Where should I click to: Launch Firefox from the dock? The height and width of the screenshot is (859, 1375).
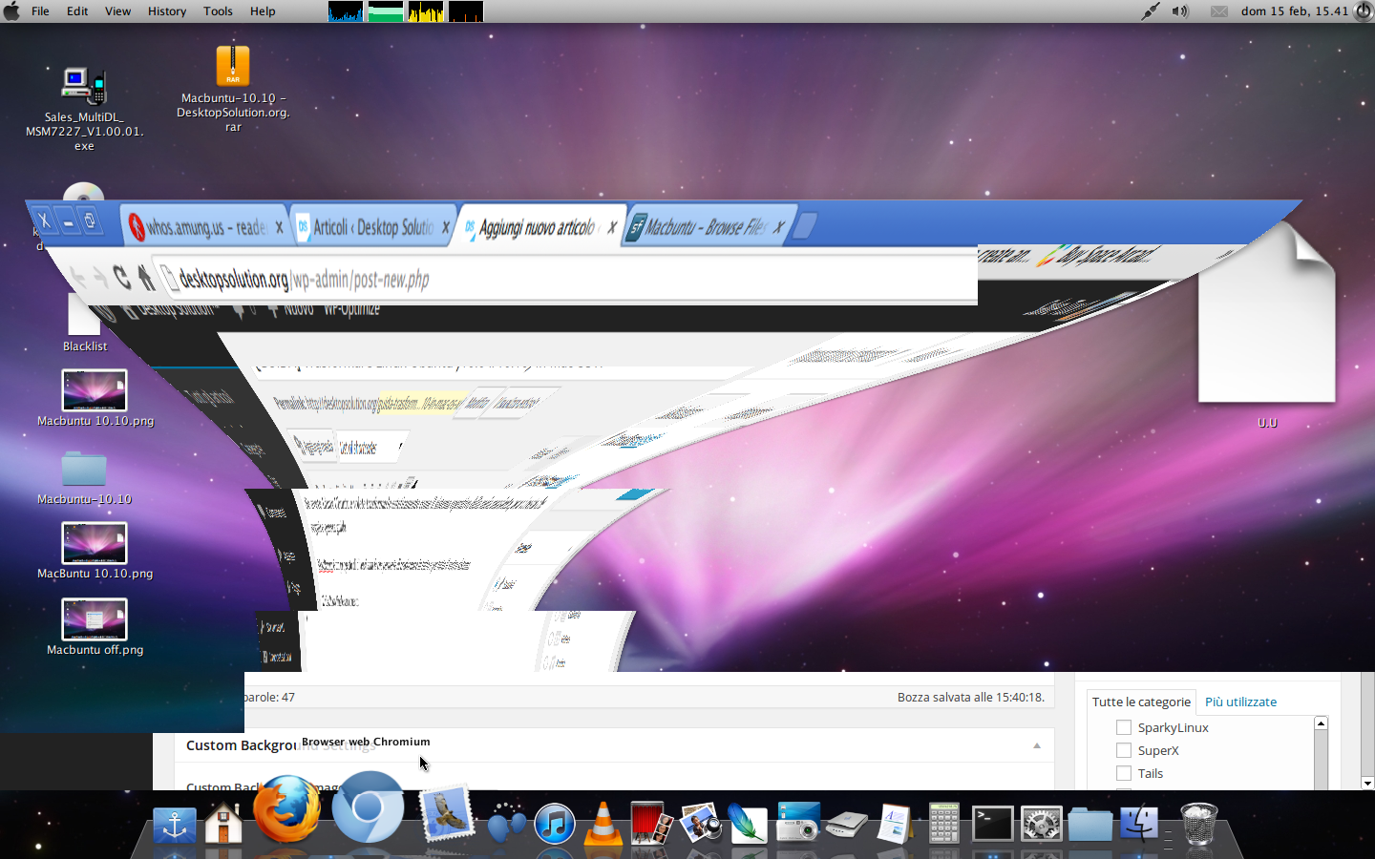click(x=286, y=819)
